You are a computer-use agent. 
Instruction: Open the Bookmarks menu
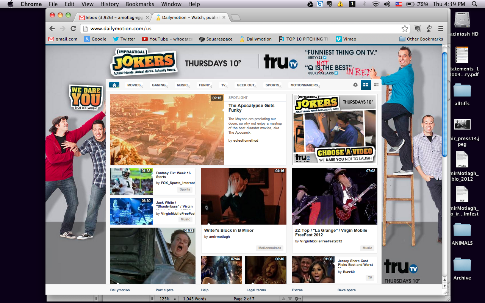(x=140, y=4)
